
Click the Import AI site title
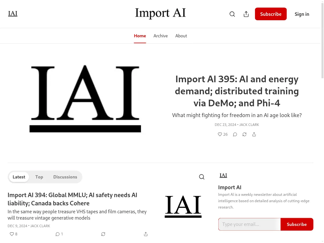(160, 13)
